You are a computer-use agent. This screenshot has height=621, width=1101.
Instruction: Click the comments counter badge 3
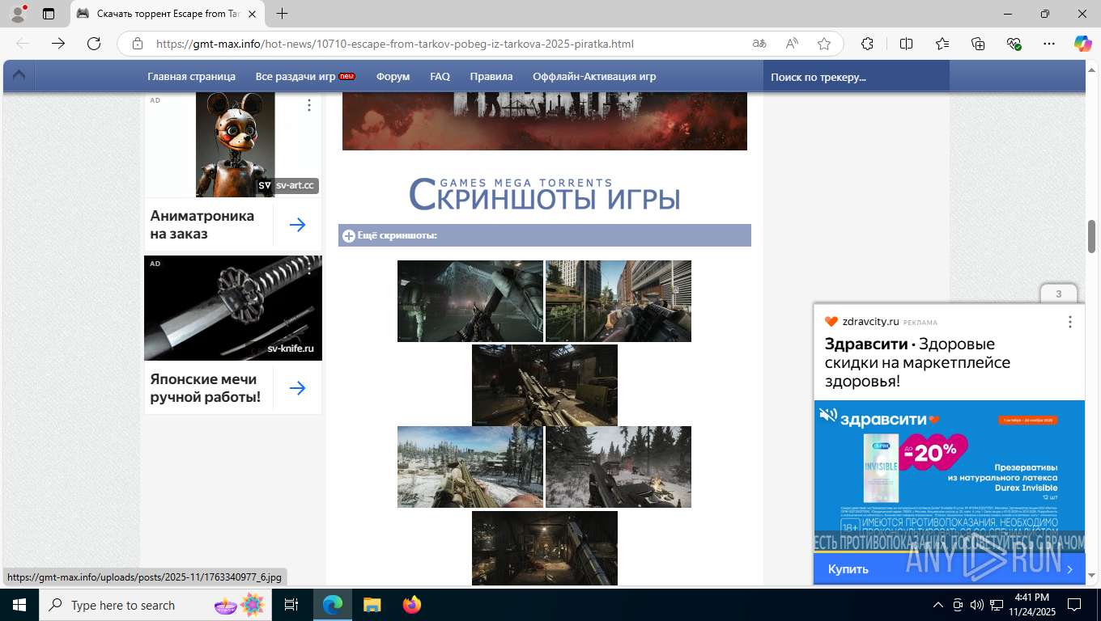point(1058,294)
